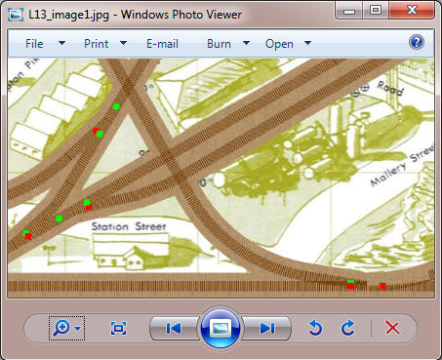Screen dimensions: 442x360
Task: Delete the image with red X
Action: tap(392, 328)
